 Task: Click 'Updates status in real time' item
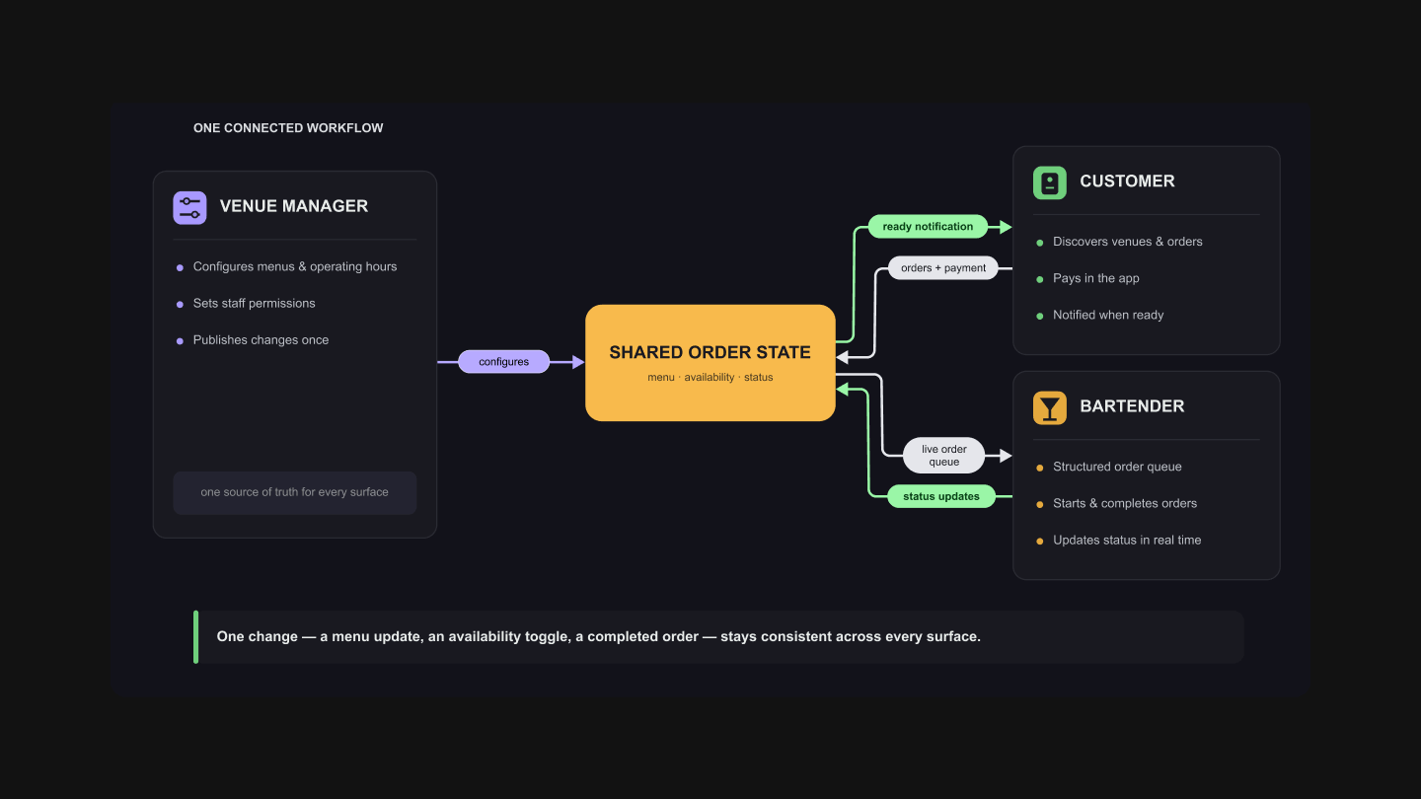coord(1127,540)
